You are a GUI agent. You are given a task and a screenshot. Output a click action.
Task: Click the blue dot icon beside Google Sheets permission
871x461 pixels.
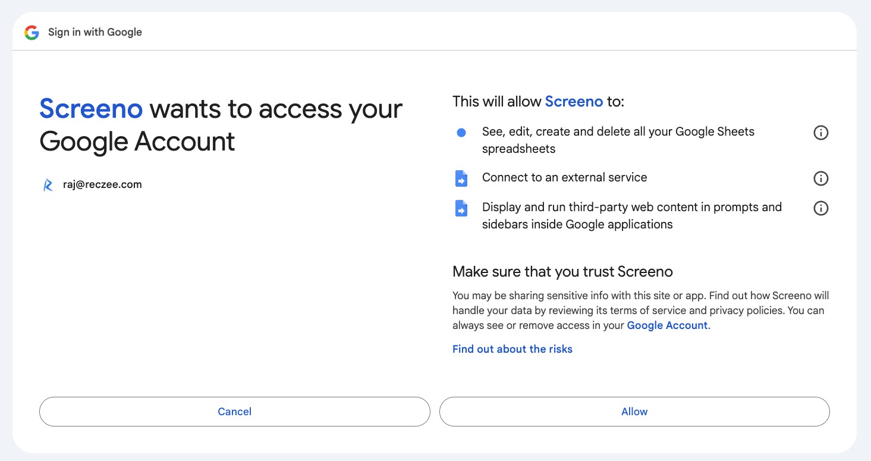tap(461, 133)
